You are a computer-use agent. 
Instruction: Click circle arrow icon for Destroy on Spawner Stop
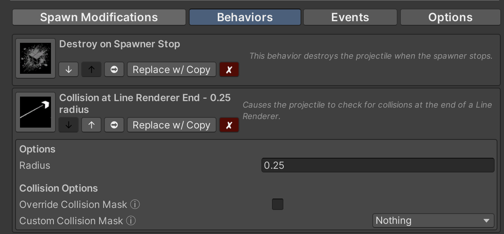coord(114,70)
